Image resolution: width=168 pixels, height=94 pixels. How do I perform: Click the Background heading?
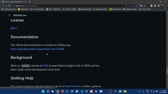pyautogui.click(x=21, y=57)
